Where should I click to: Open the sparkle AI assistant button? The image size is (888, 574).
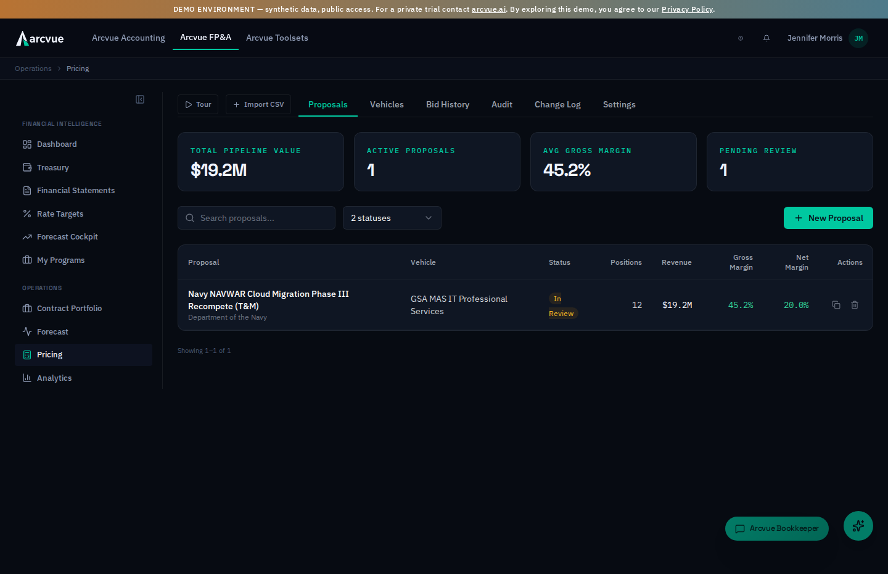(x=858, y=526)
